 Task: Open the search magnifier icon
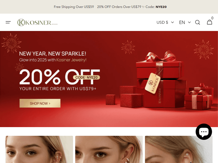point(197,22)
